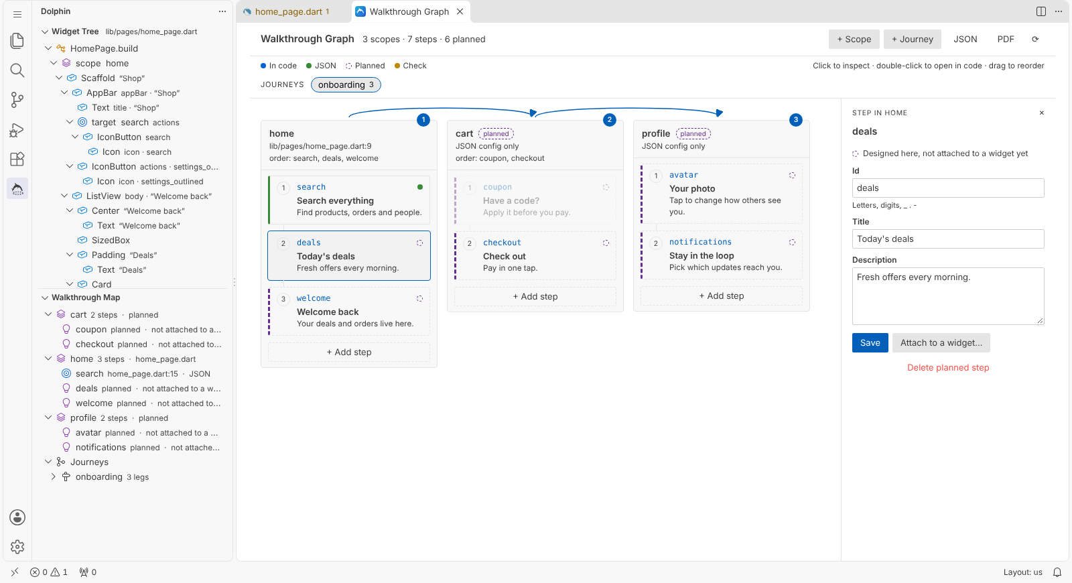Click the Title input field
This screenshot has height=583, width=1072.
pos(948,239)
